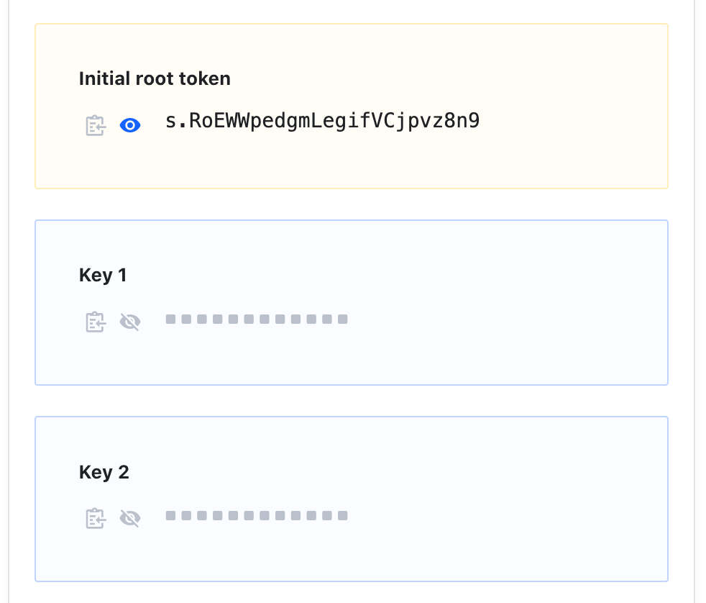The height and width of the screenshot is (603, 706).
Task: Copy the initial root token to clipboard
Action: click(x=96, y=125)
